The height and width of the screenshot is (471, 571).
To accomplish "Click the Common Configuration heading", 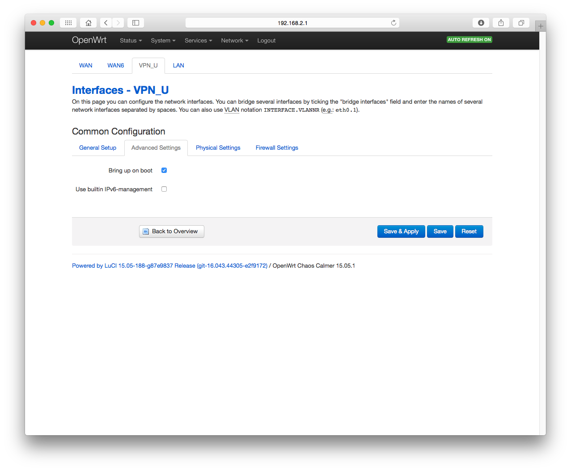I will [x=118, y=131].
